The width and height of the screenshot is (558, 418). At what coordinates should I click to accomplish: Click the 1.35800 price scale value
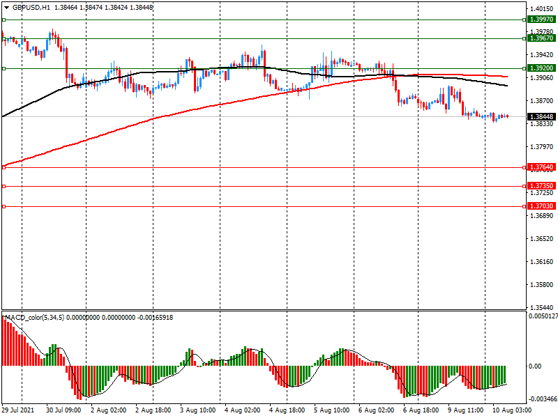coord(542,285)
